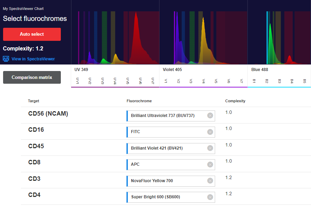Click the green peak in Blue 488 chart

[271, 41]
